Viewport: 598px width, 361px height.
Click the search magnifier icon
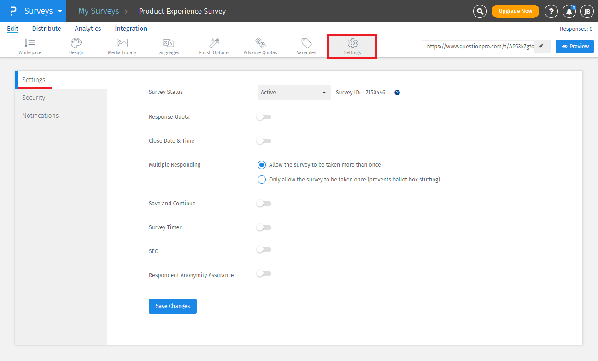[x=480, y=12]
